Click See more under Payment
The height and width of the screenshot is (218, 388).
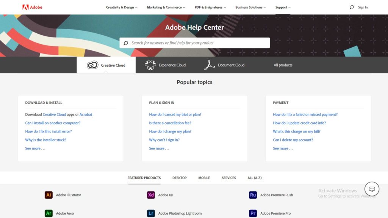pyautogui.click(x=283, y=148)
